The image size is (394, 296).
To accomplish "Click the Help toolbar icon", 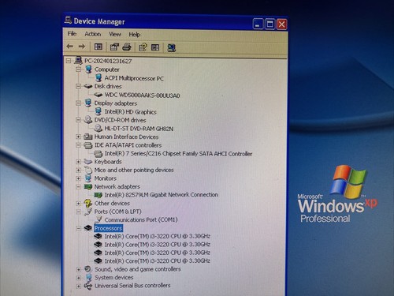I will [143, 47].
